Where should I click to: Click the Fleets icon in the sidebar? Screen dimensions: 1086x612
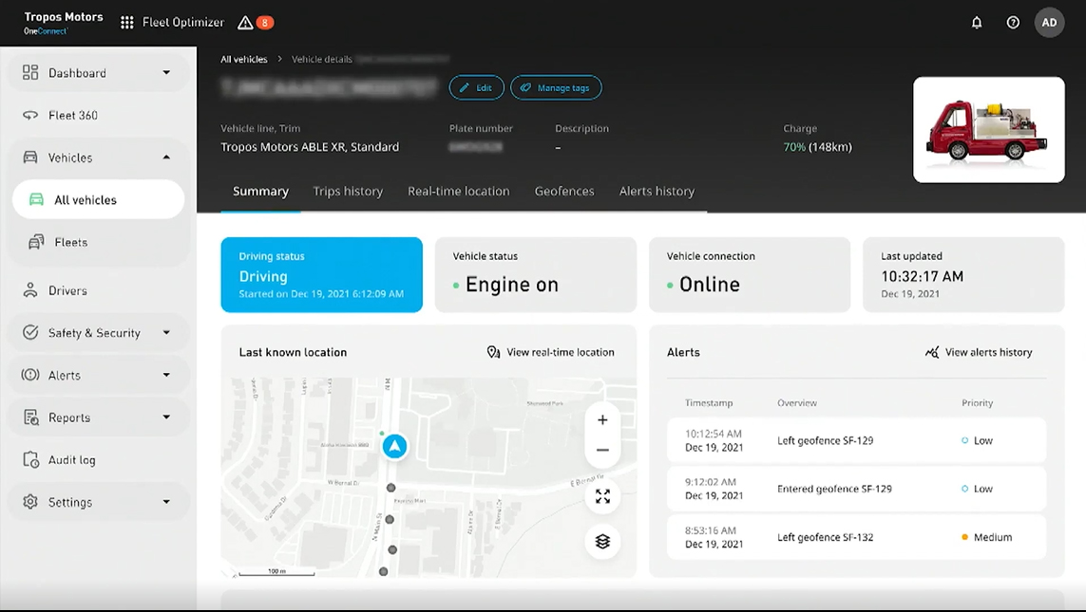click(36, 242)
